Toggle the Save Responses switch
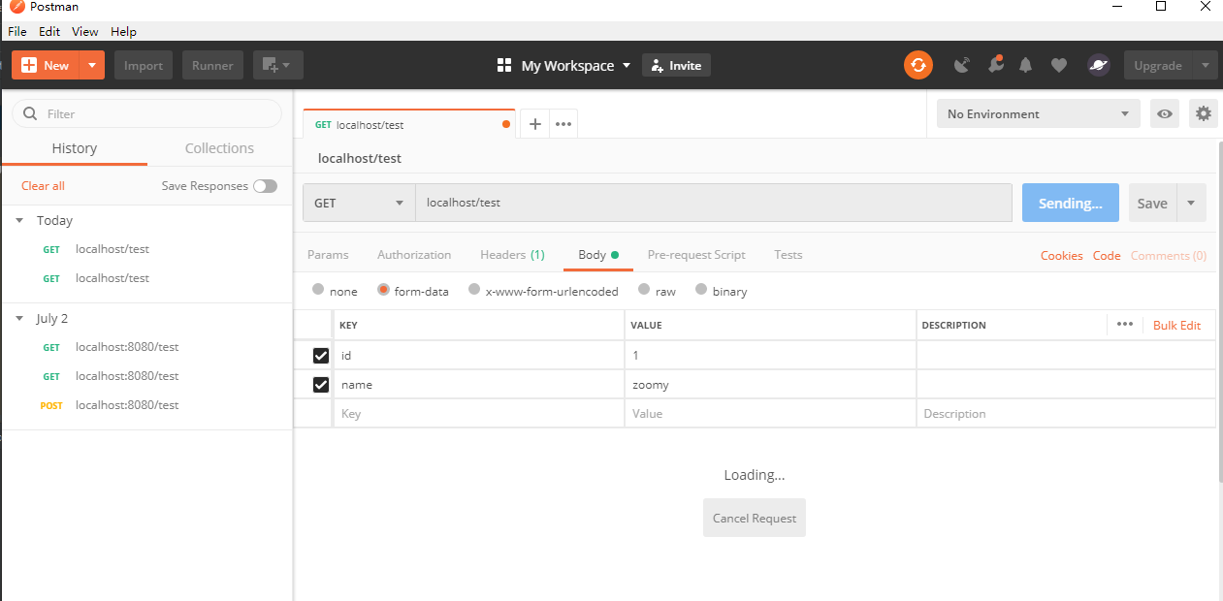Screen dimensions: 1223x601 265,186
